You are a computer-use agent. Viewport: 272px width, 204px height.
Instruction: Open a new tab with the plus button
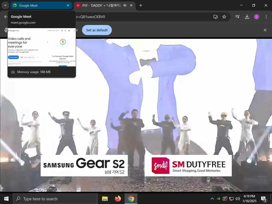coord(141,5)
